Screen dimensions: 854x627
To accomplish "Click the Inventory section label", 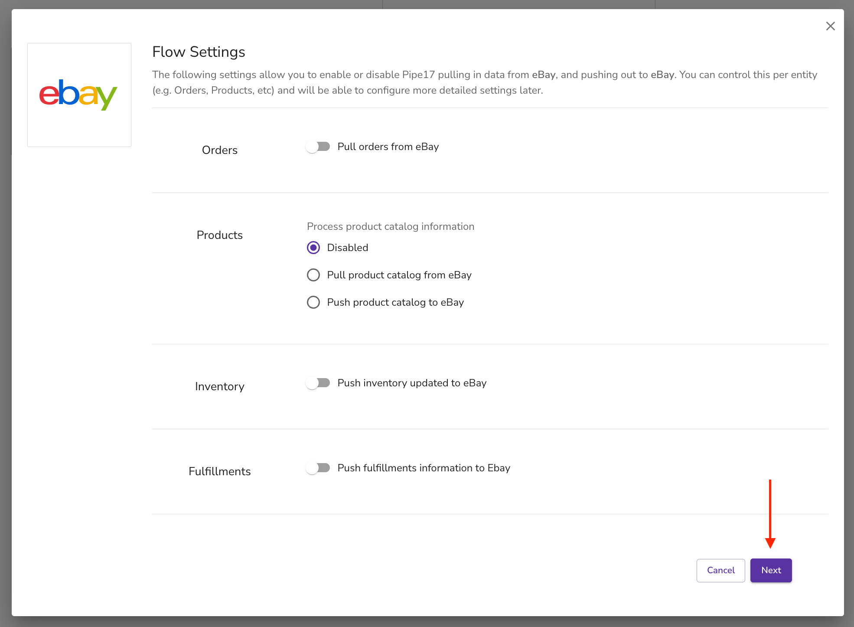I will coord(219,386).
